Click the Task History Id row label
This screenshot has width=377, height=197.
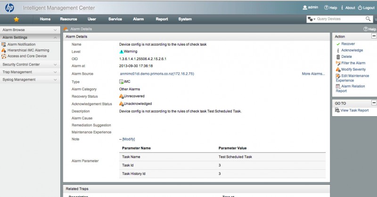[134, 173]
